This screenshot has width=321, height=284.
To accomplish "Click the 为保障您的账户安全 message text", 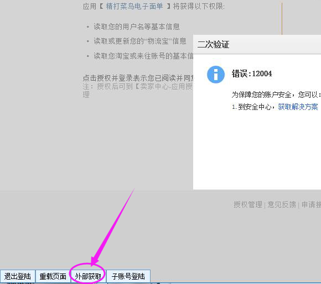I will [x=276, y=94].
